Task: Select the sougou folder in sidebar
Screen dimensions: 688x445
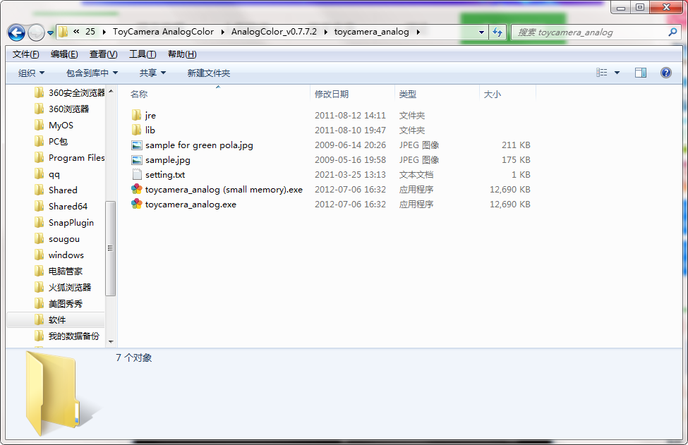Action: click(x=57, y=239)
